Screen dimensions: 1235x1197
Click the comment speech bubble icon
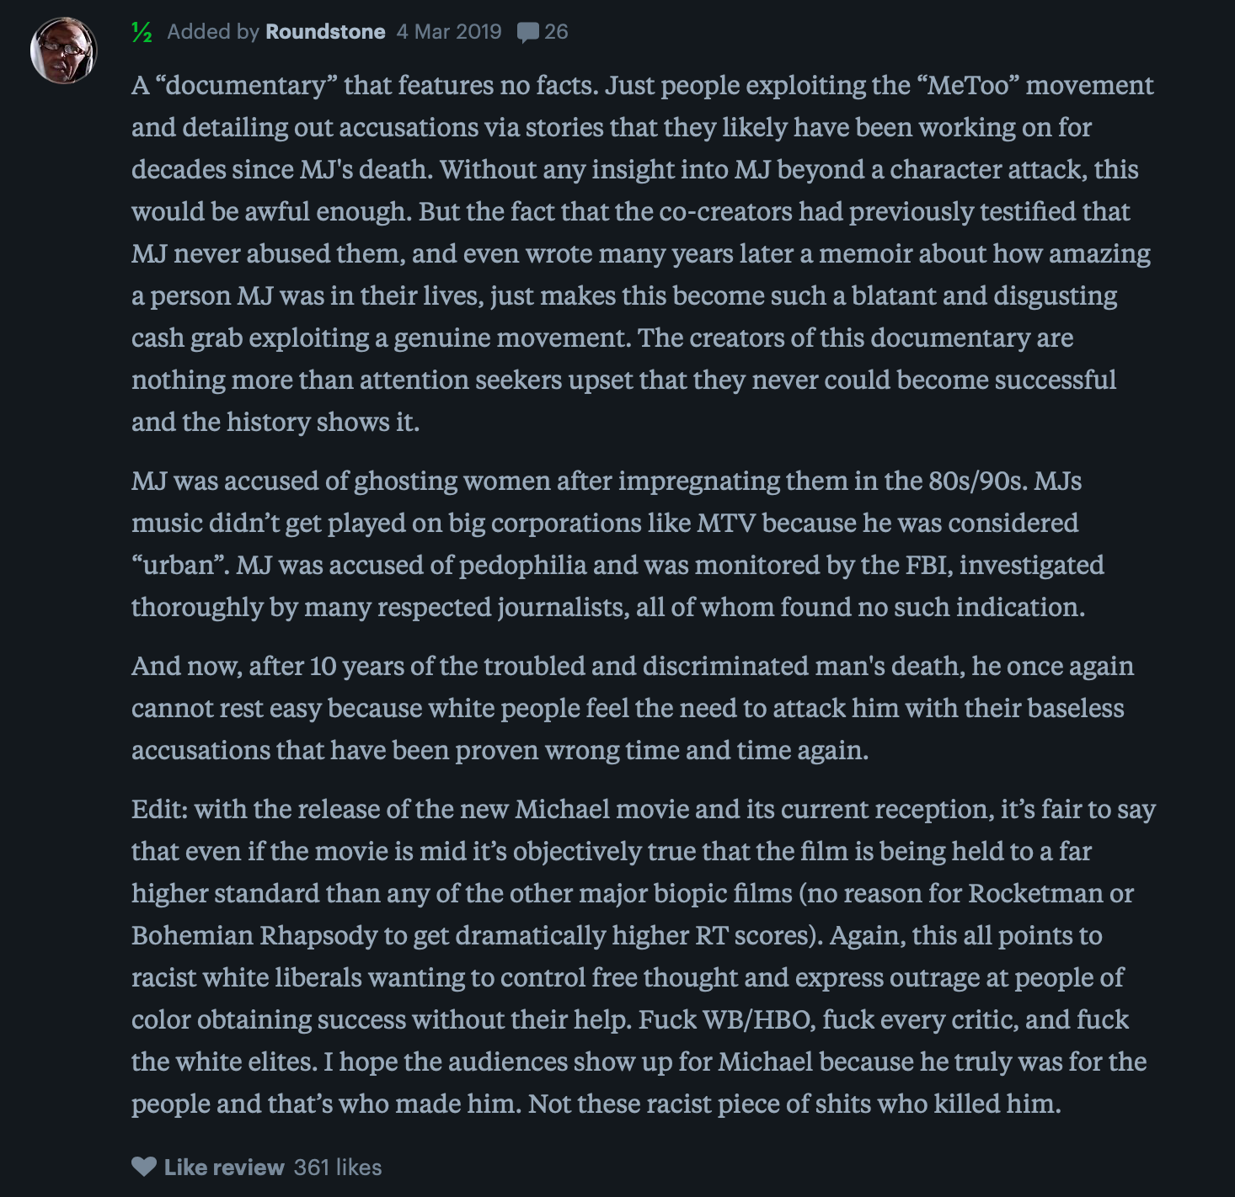pyautogui.click(x=528, y=33)
